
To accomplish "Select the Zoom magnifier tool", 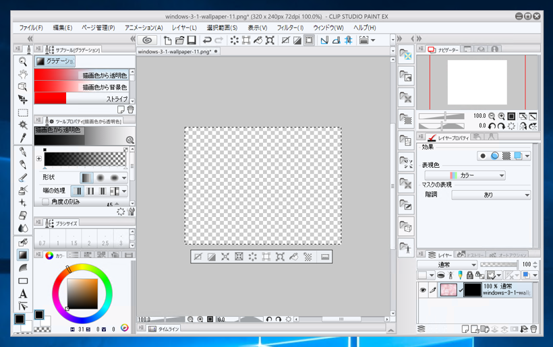I will point(23,61).
